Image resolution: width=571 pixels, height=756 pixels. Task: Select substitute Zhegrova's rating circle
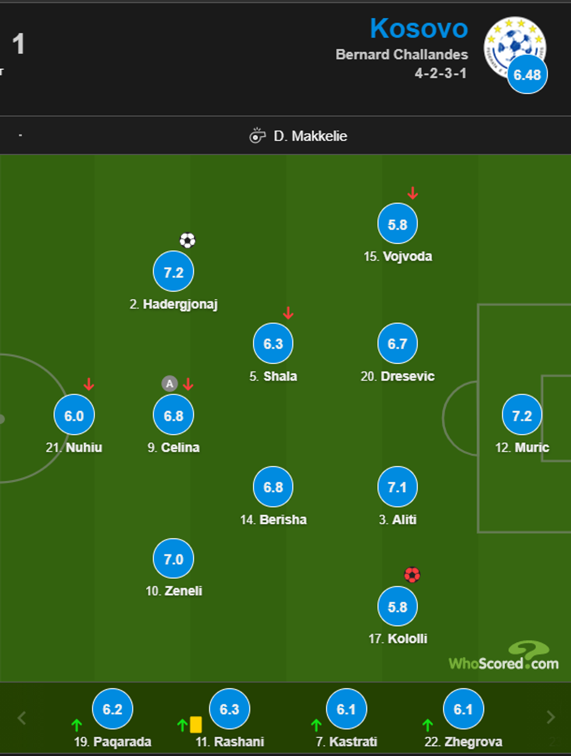463,709
